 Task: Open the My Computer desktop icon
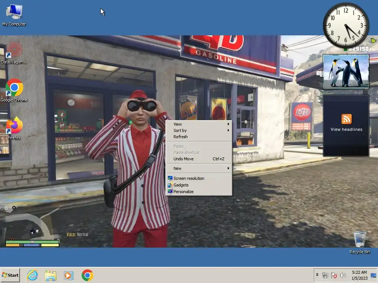(14, 15)
